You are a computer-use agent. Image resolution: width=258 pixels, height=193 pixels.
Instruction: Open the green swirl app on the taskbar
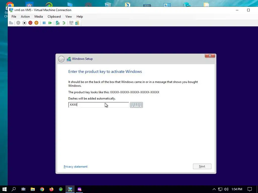(61, 189)
